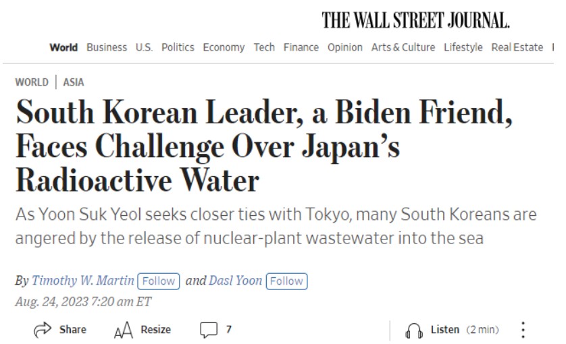Image resolution: width=566 pixels, height=344 pixels.
Task: Open Dasl Yoon's author link
Action: click(x=235, y=281)
